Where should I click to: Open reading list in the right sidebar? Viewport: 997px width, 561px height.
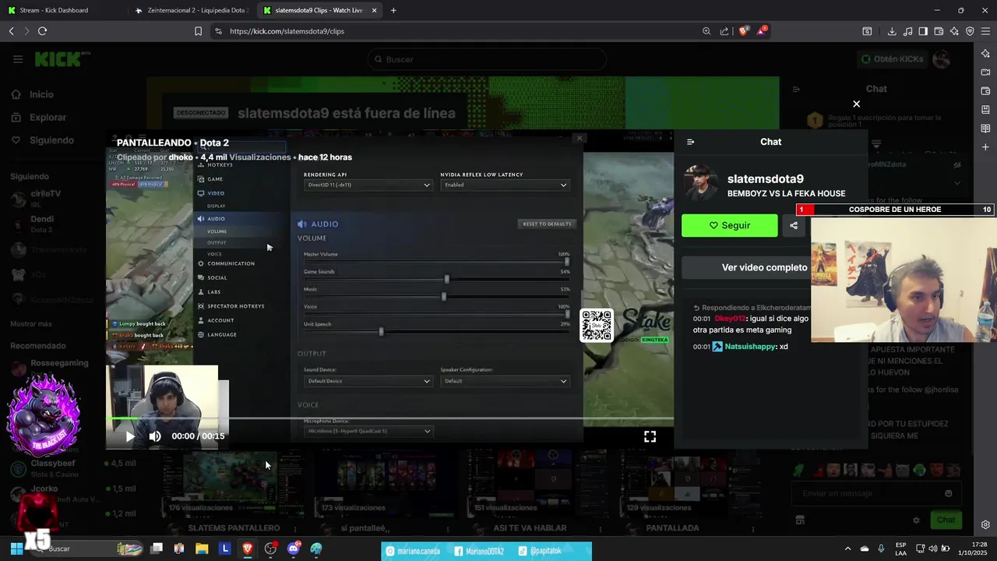pyautogui.click(x=985, y=129)
